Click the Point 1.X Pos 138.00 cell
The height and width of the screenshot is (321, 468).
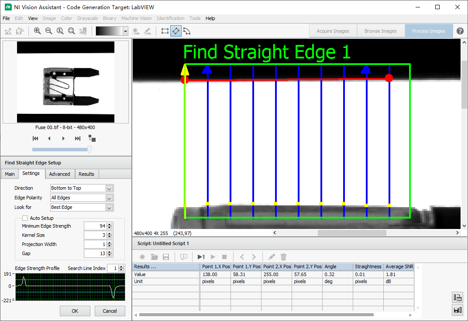[x=215, y=274]
